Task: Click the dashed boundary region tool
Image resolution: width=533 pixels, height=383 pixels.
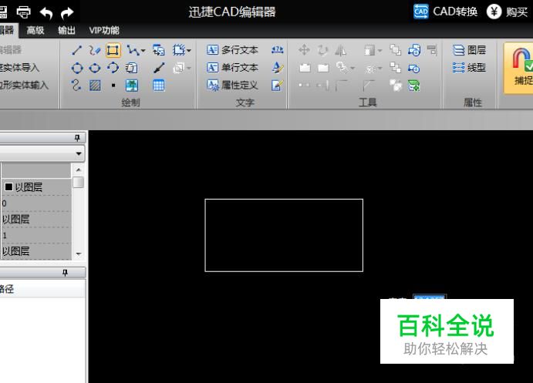Action: point(178,50)
